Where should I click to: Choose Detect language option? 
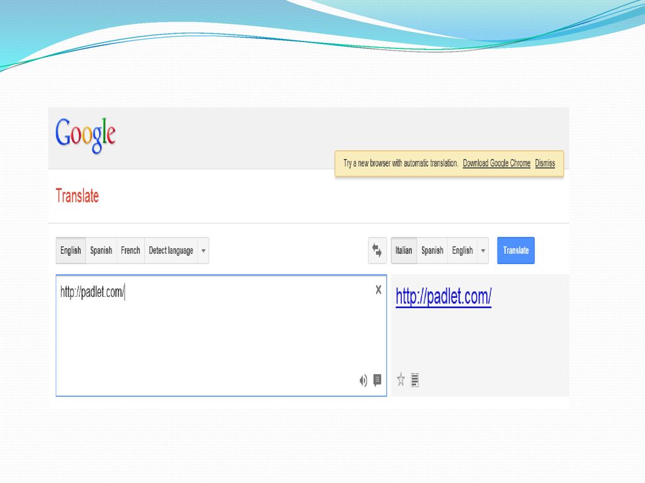[x=171, y=250]
